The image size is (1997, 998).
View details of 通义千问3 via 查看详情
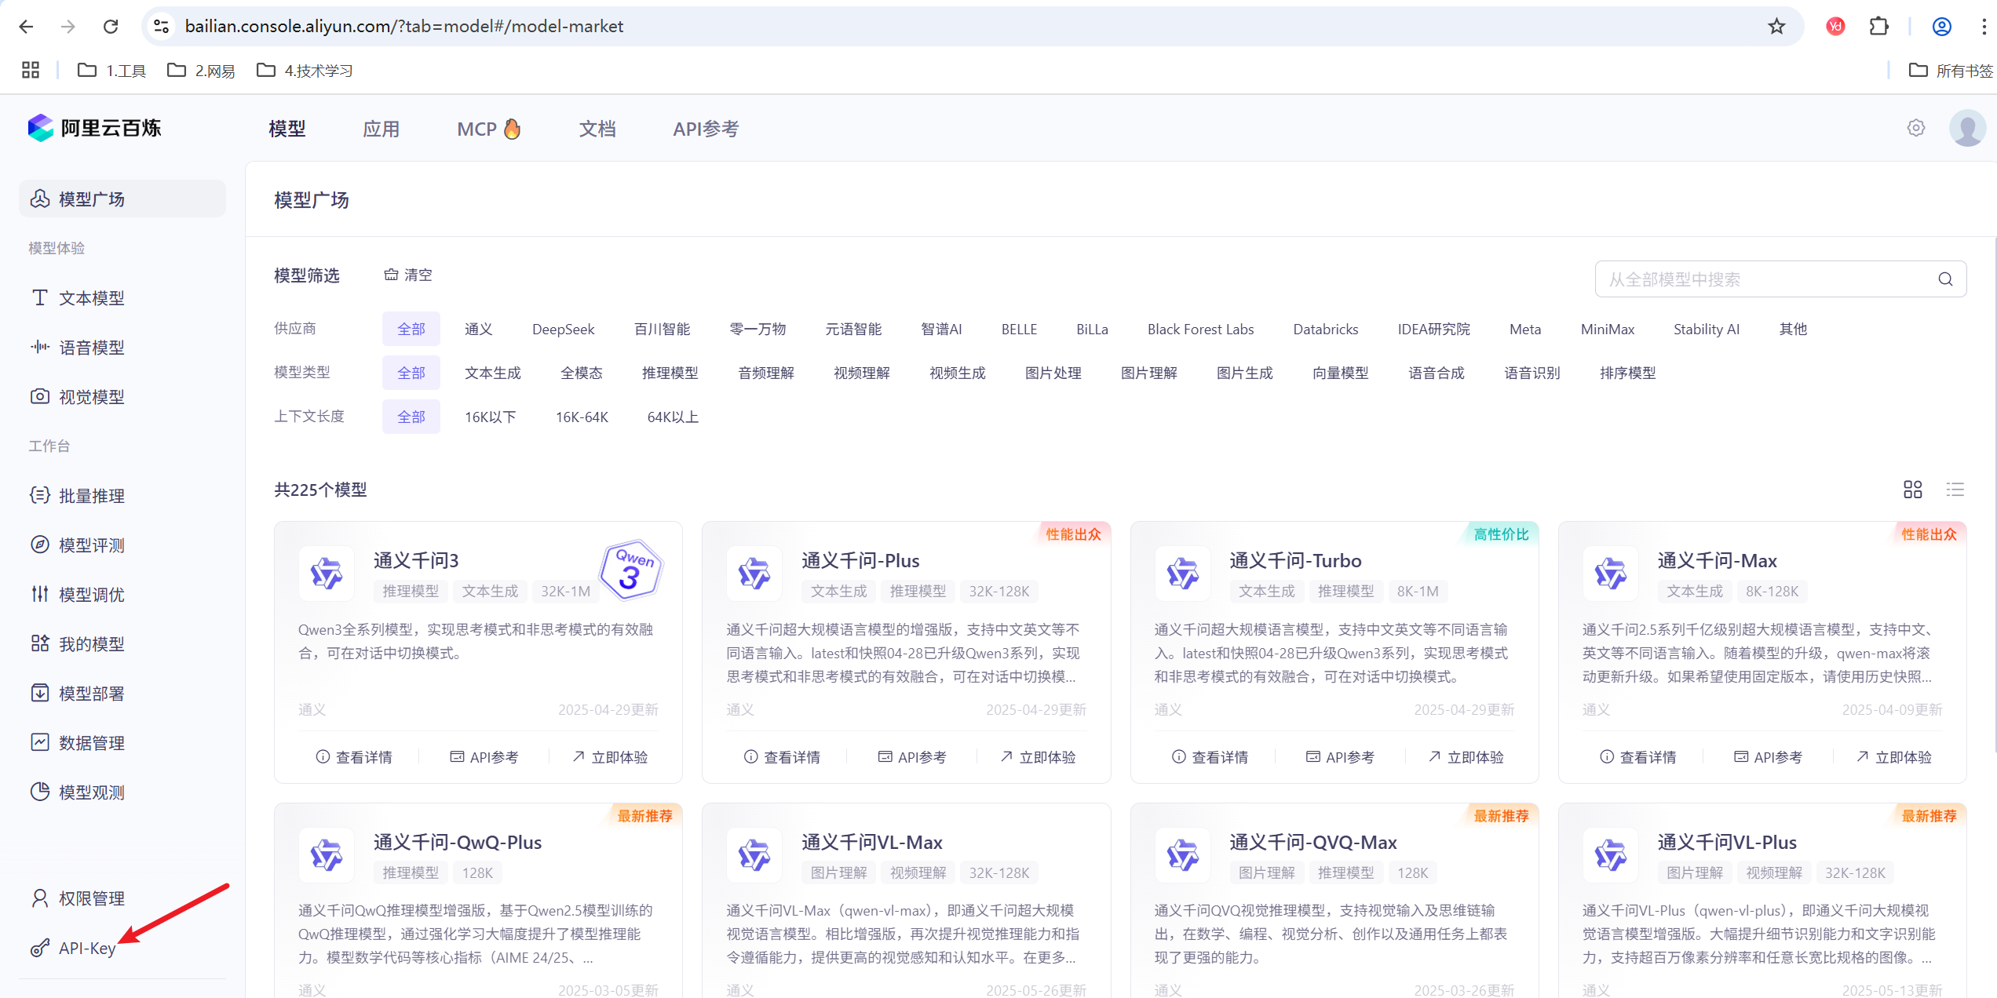click(x=354, y=756)
